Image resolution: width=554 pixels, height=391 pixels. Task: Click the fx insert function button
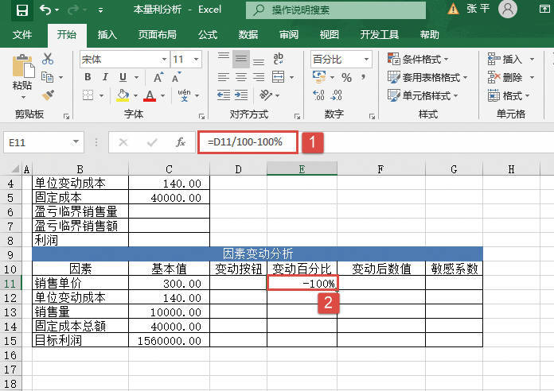[x=181, y=142]
